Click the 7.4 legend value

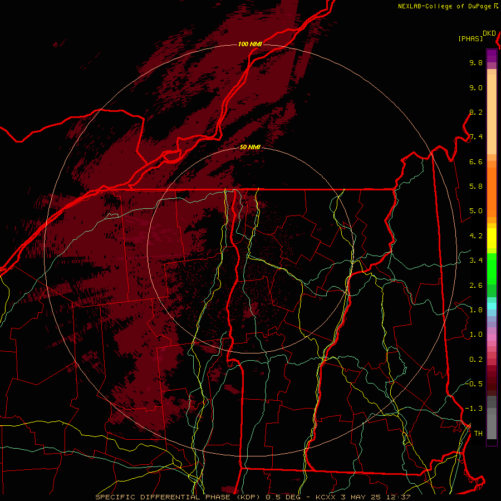click(476, 137)
